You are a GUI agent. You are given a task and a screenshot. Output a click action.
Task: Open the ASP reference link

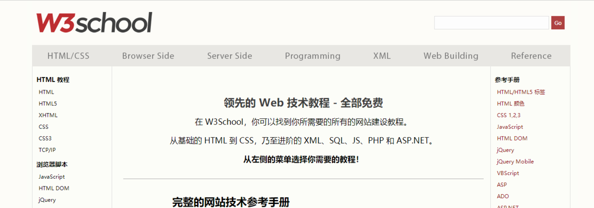[502, 185]
